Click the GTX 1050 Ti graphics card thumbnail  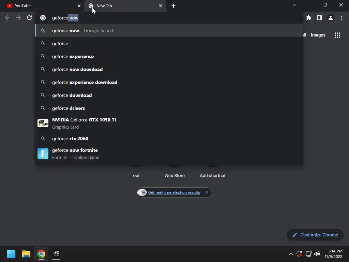[x=43, y=123]
